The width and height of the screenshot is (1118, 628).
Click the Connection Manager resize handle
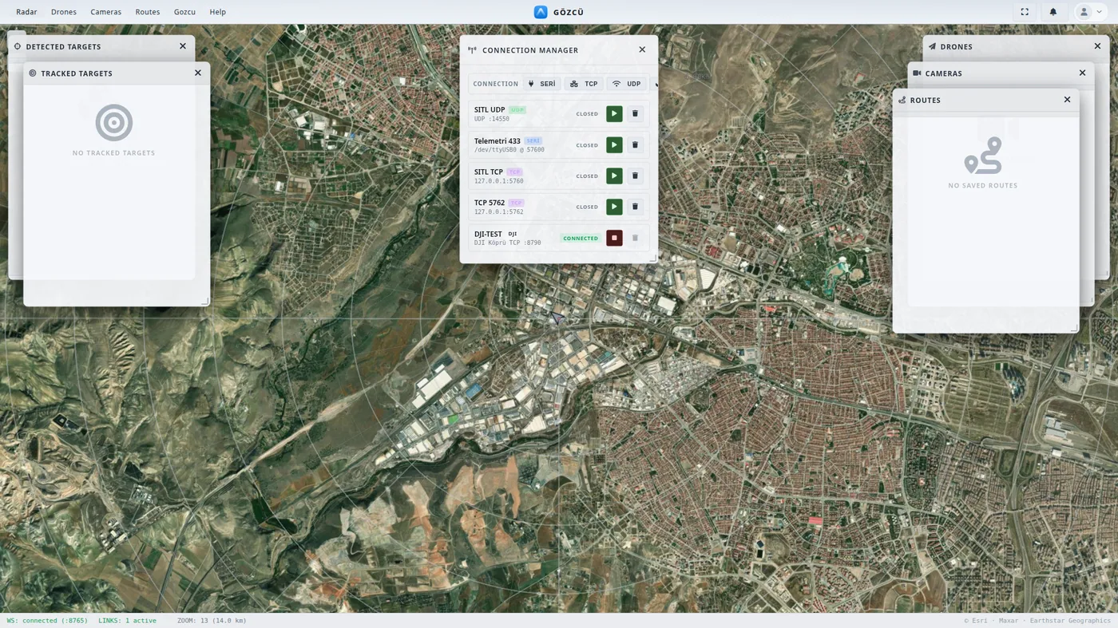click(x=652, y=258)
